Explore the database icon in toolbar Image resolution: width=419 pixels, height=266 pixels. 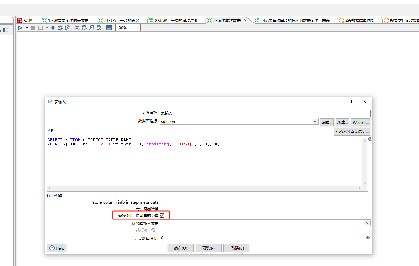click(99, 28)
